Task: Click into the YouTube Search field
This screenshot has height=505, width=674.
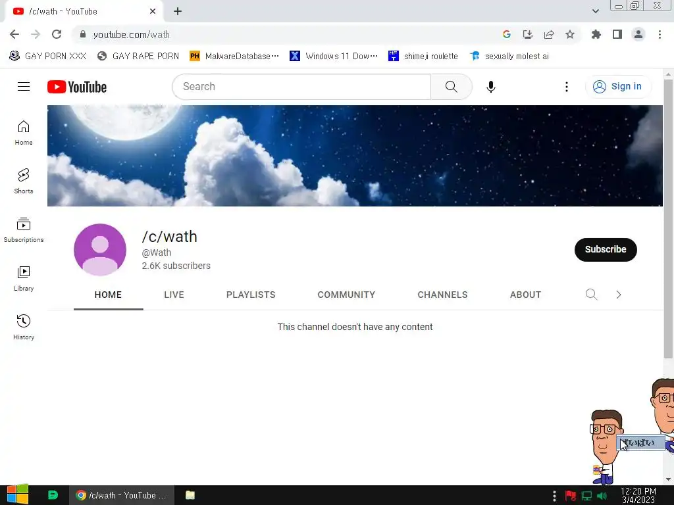Action: (x=301, y=87)
